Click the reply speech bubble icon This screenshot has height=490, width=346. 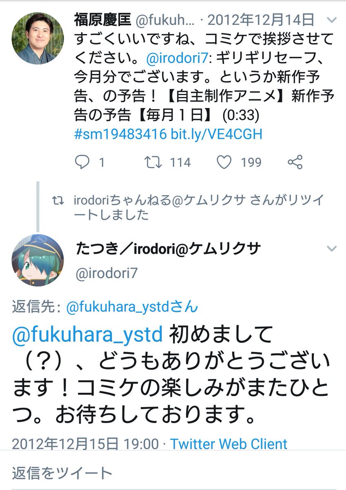[82, 162]
